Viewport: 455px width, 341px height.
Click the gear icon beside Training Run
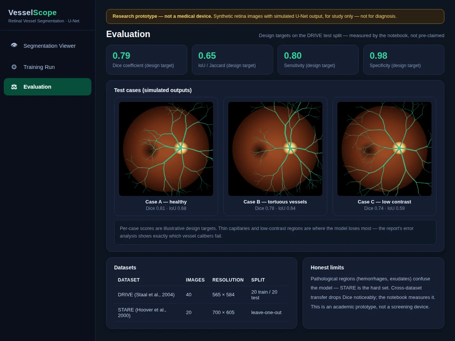coord(14,67)
